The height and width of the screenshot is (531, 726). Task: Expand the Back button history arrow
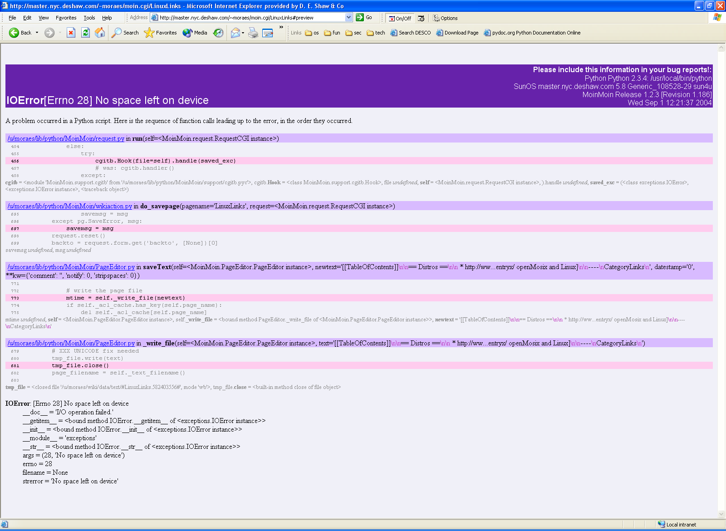pyautogui.click(x=37, y=33)
